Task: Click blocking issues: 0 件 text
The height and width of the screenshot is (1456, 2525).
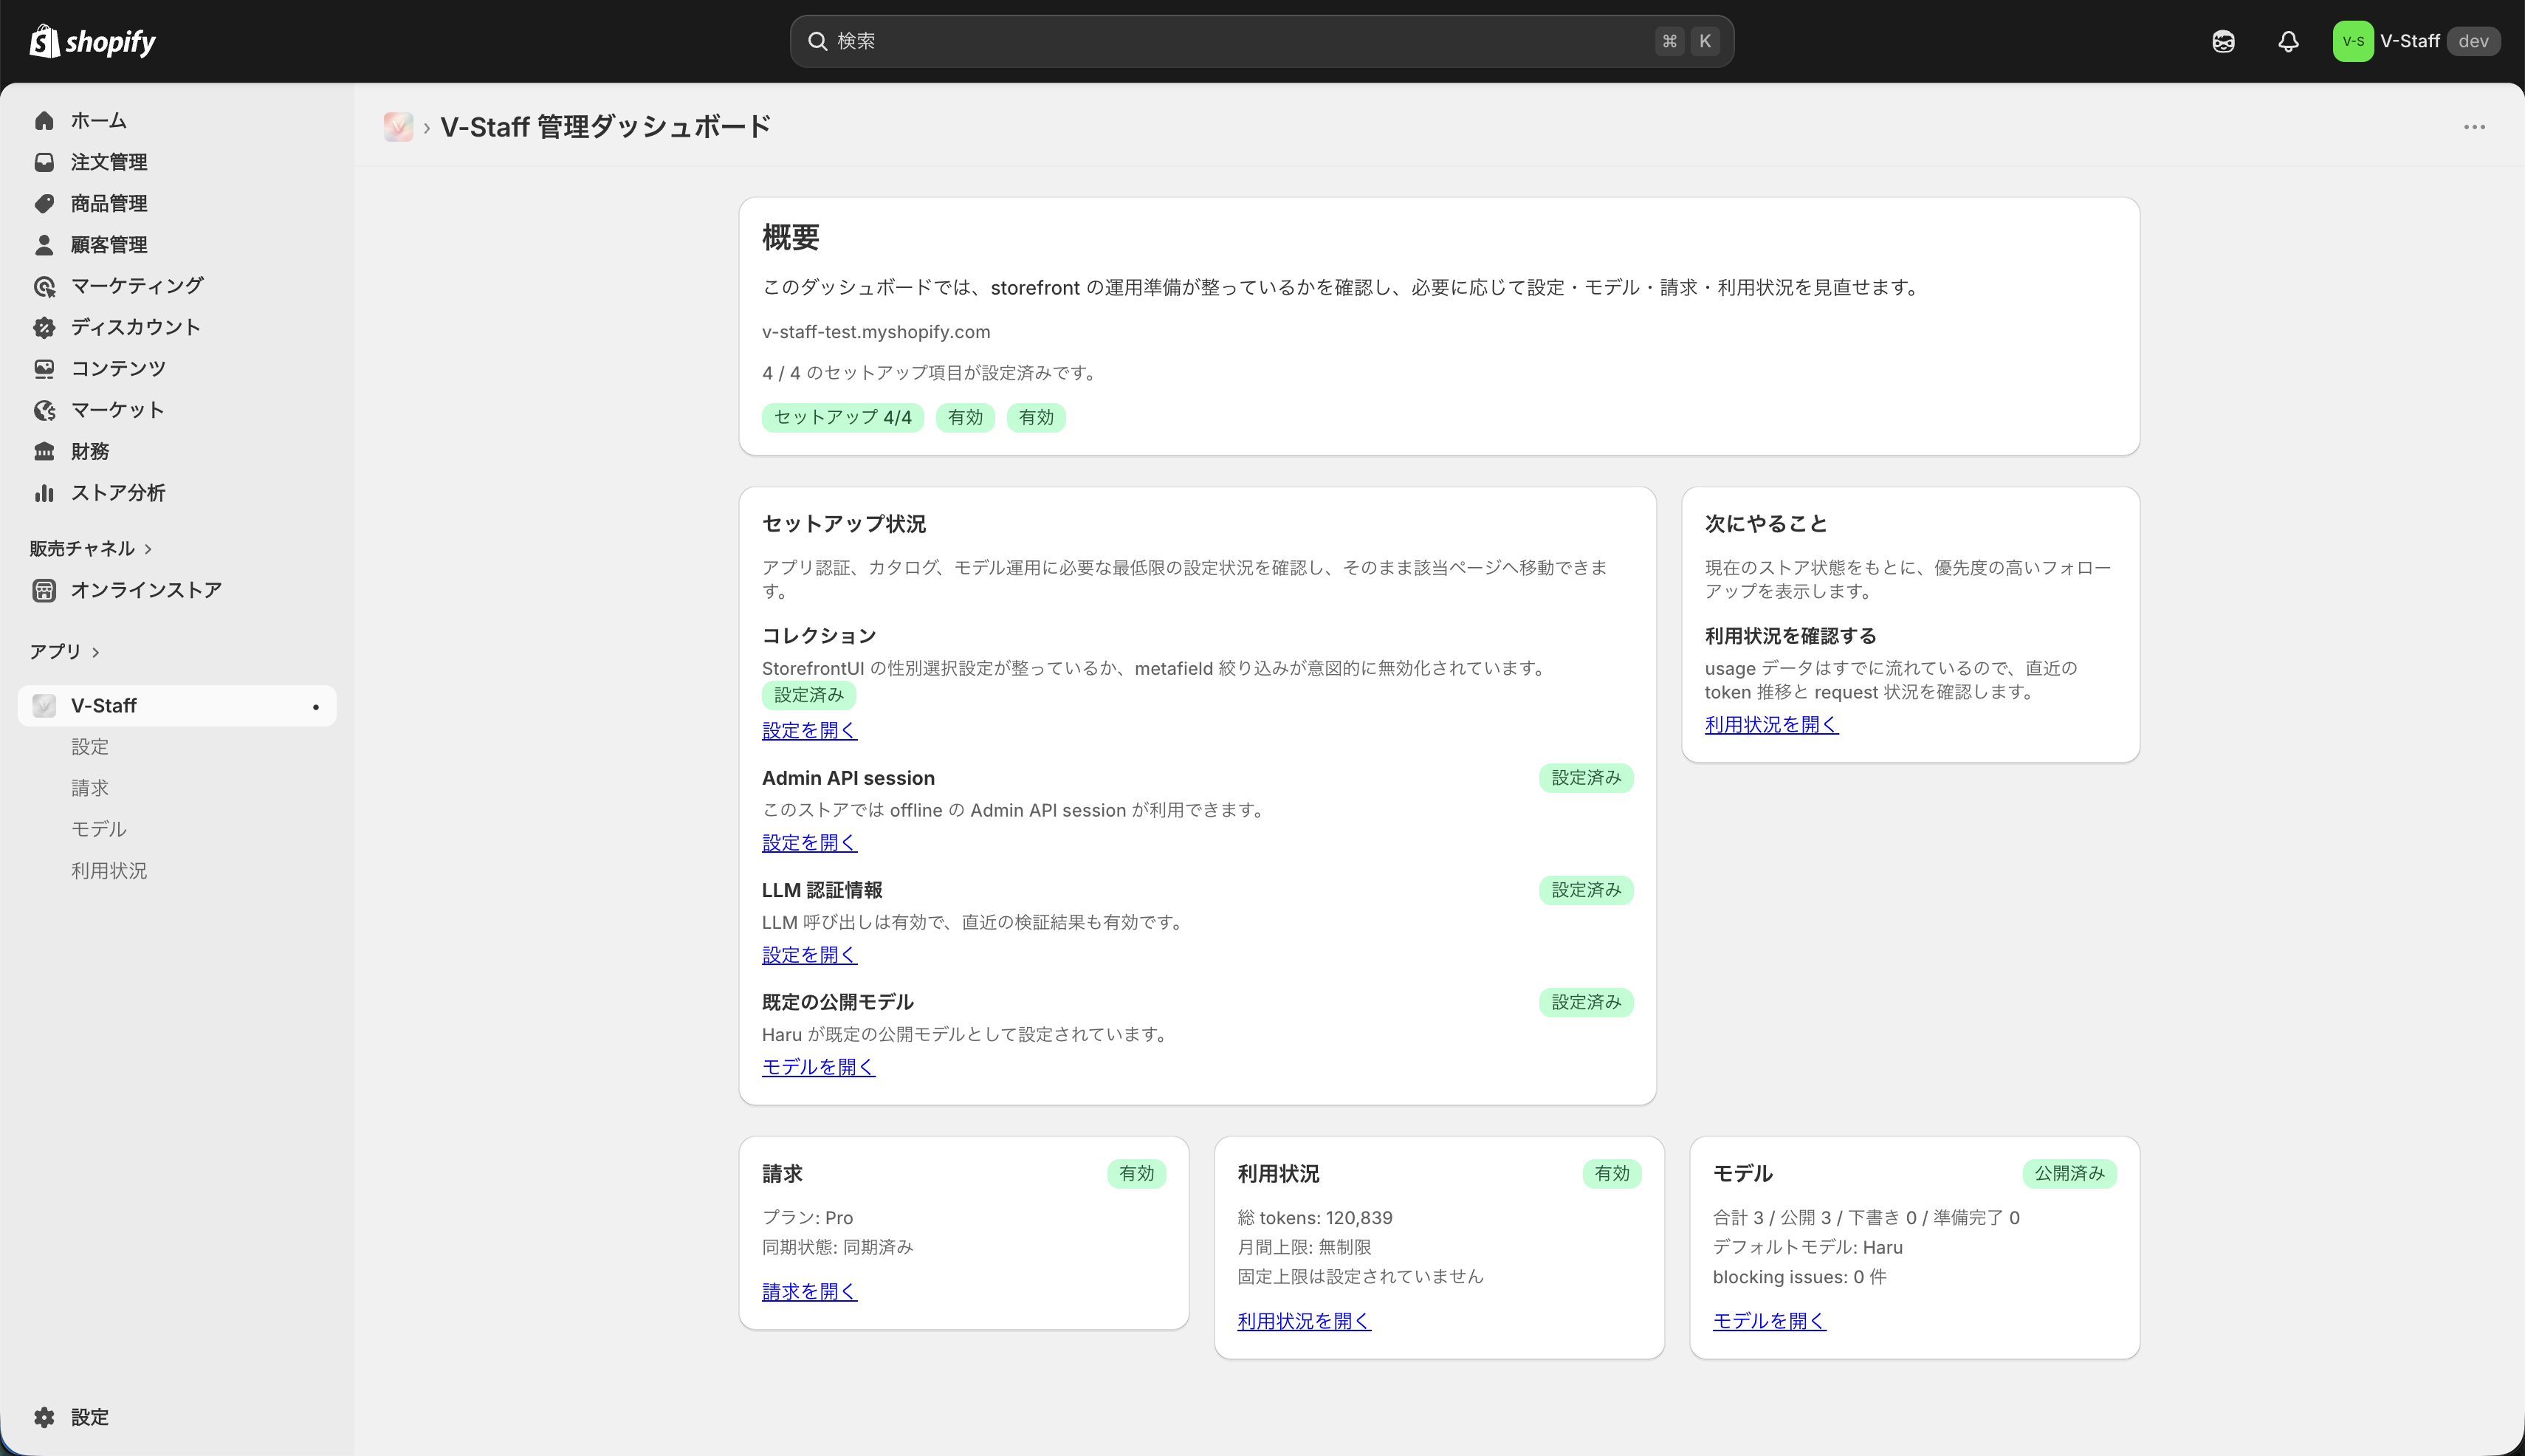Action: click(x=1799, y=1277)
